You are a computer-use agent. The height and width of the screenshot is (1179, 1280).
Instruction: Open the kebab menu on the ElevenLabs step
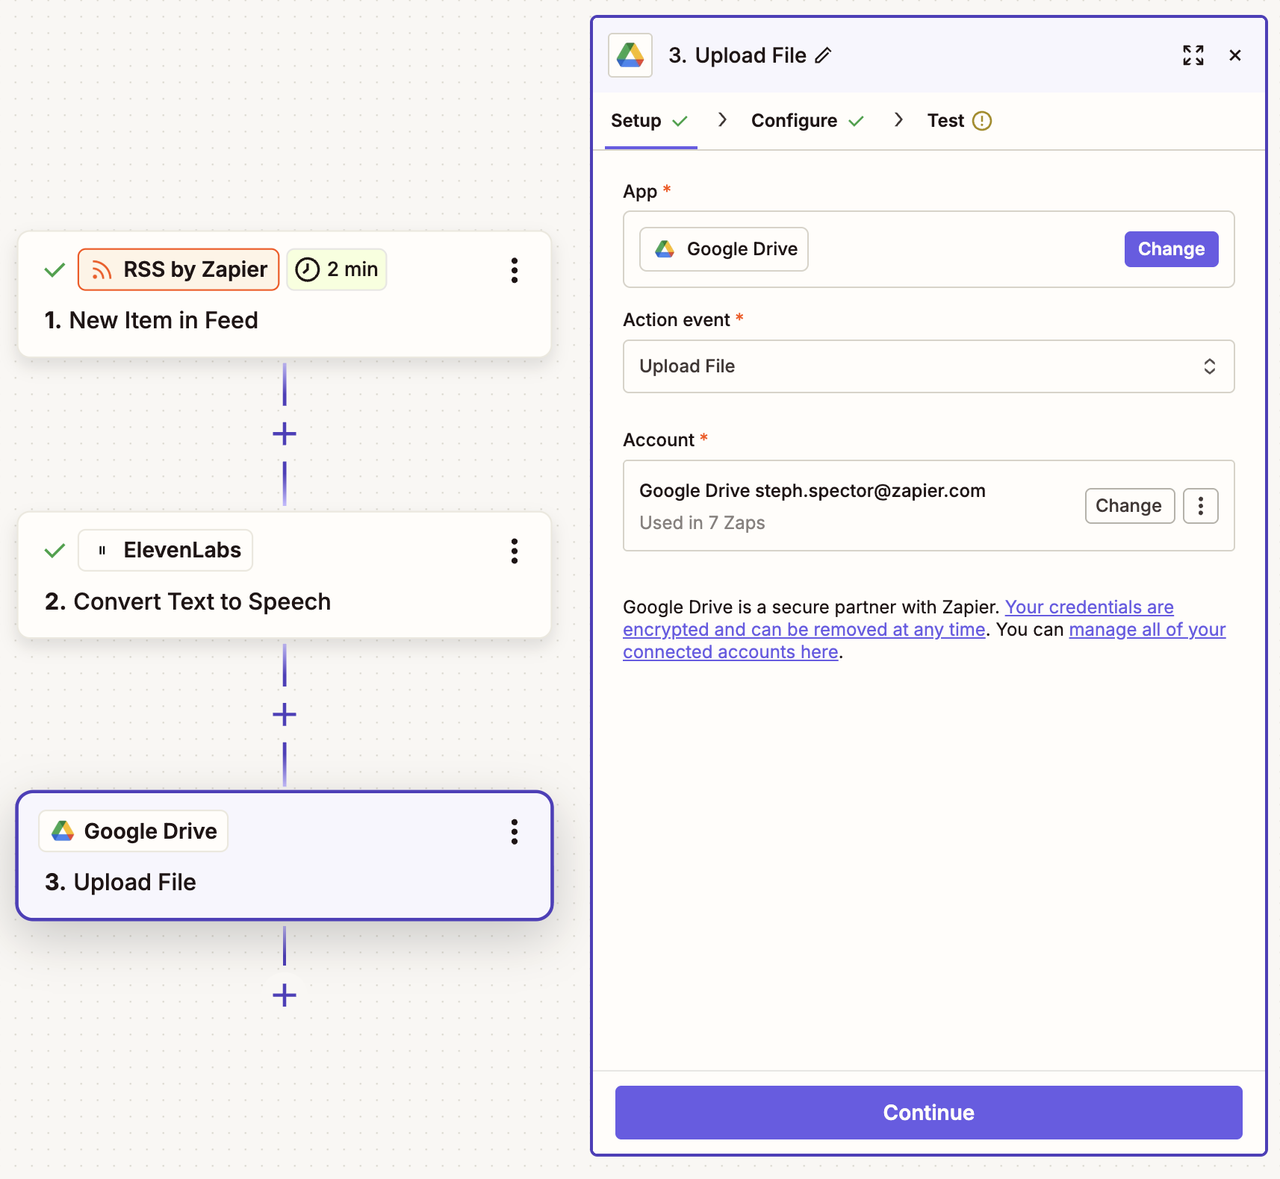(515, 551)
